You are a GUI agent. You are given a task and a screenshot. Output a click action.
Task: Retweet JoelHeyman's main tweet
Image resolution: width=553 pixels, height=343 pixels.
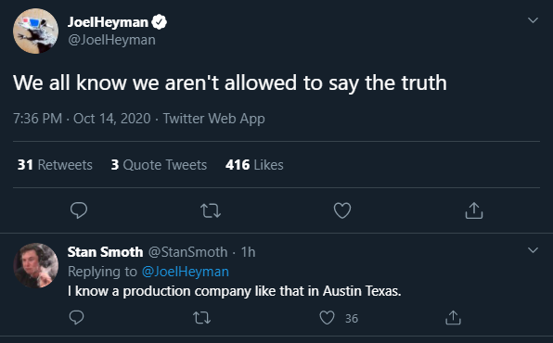click(211, 210)
